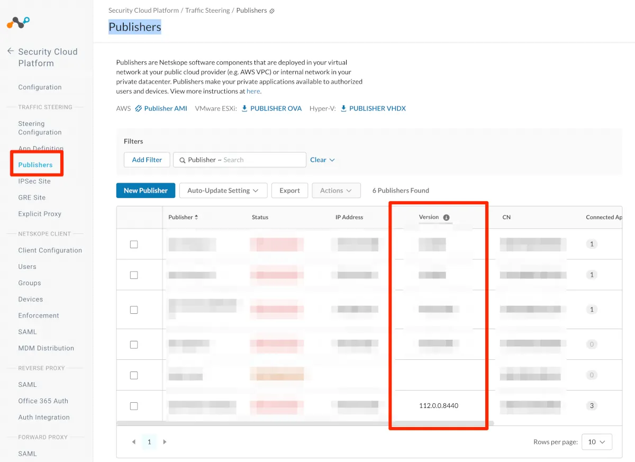The image size is (635, 462).
Task: Open SAML under Reverse Proxy section
Action: (x=28, y=385)
